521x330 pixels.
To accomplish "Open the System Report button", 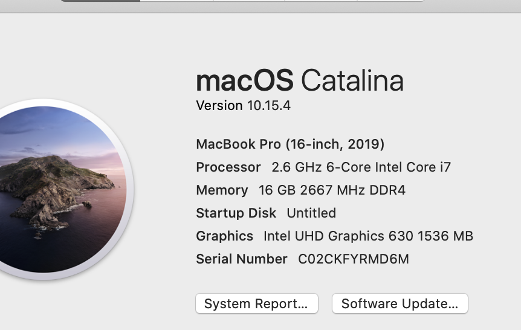I will click(256, 303).
